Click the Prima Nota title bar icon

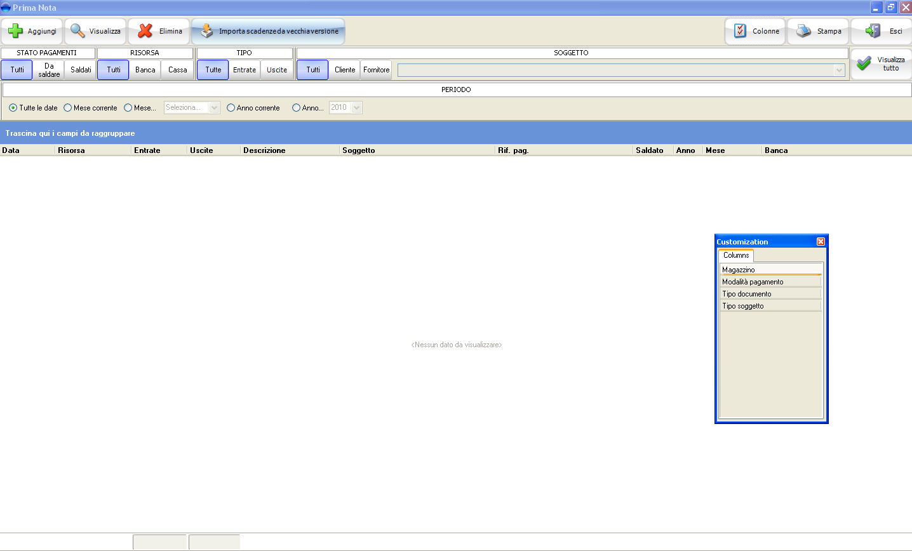[x=6, y=8]
